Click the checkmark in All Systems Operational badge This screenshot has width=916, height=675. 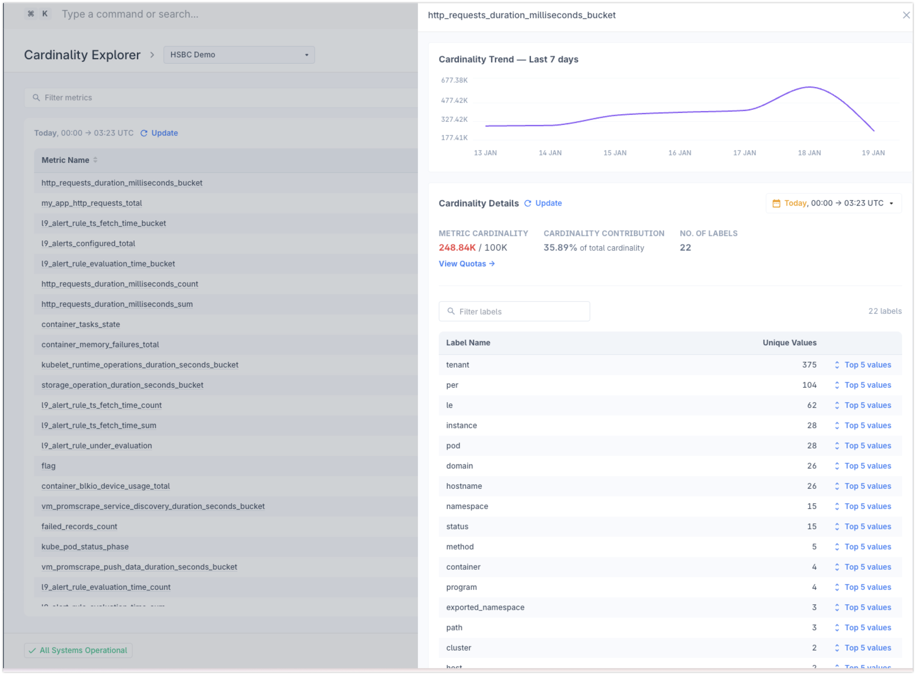pos(32,650)
